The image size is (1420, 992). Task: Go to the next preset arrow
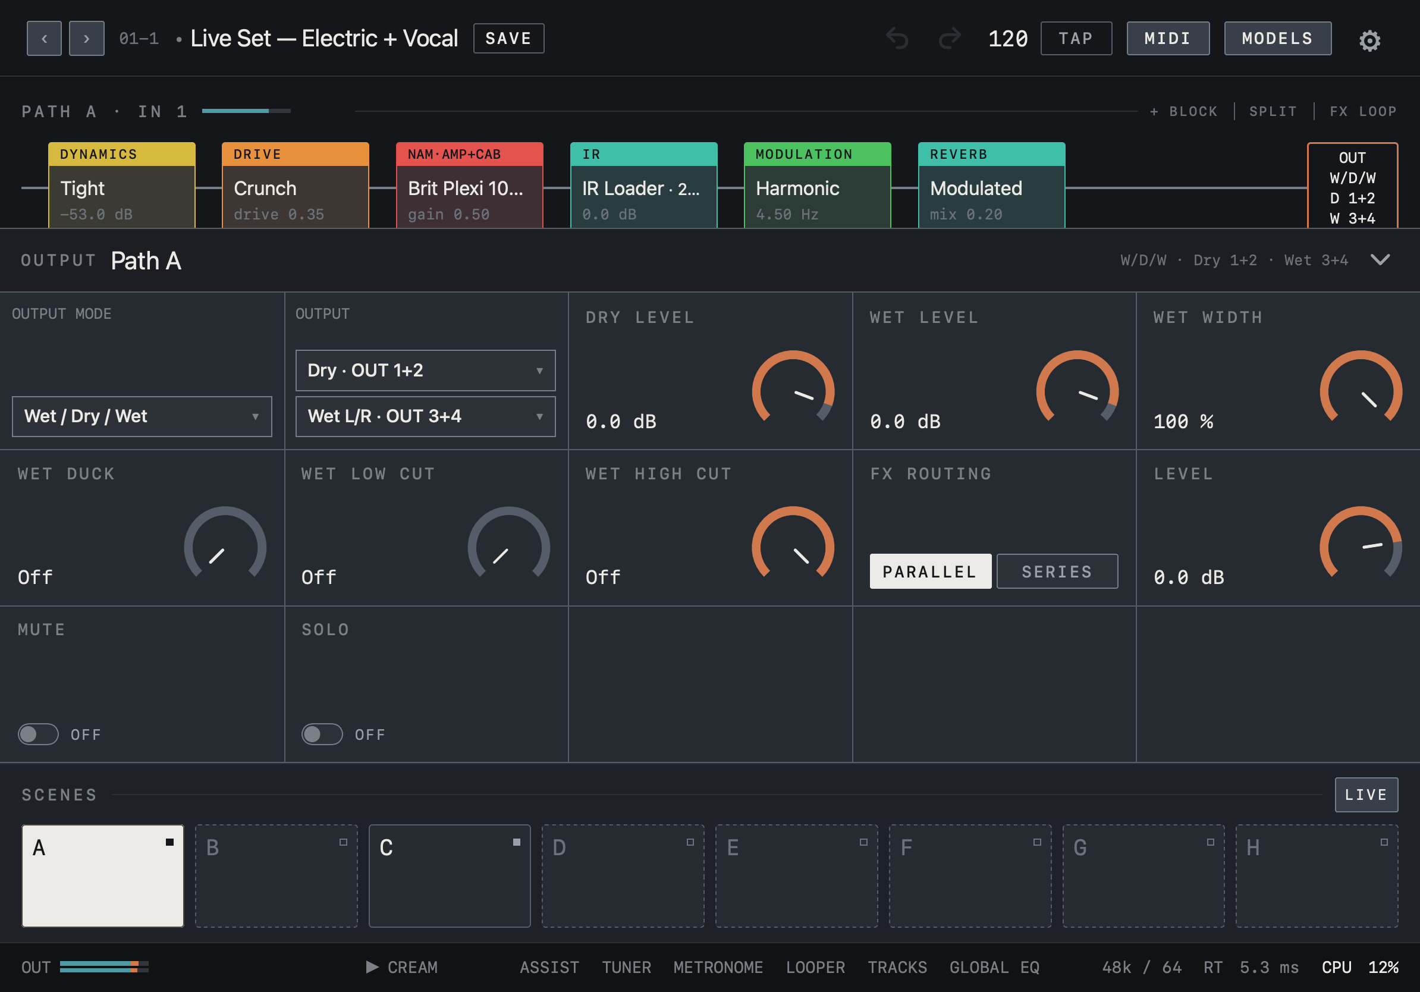(87, 38)
